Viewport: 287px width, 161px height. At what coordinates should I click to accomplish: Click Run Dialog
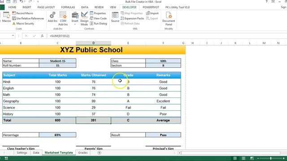(x=99, y=24)
